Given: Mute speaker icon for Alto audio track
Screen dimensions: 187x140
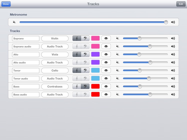Looking at the screenshot, I should click(x=118, y=62).
